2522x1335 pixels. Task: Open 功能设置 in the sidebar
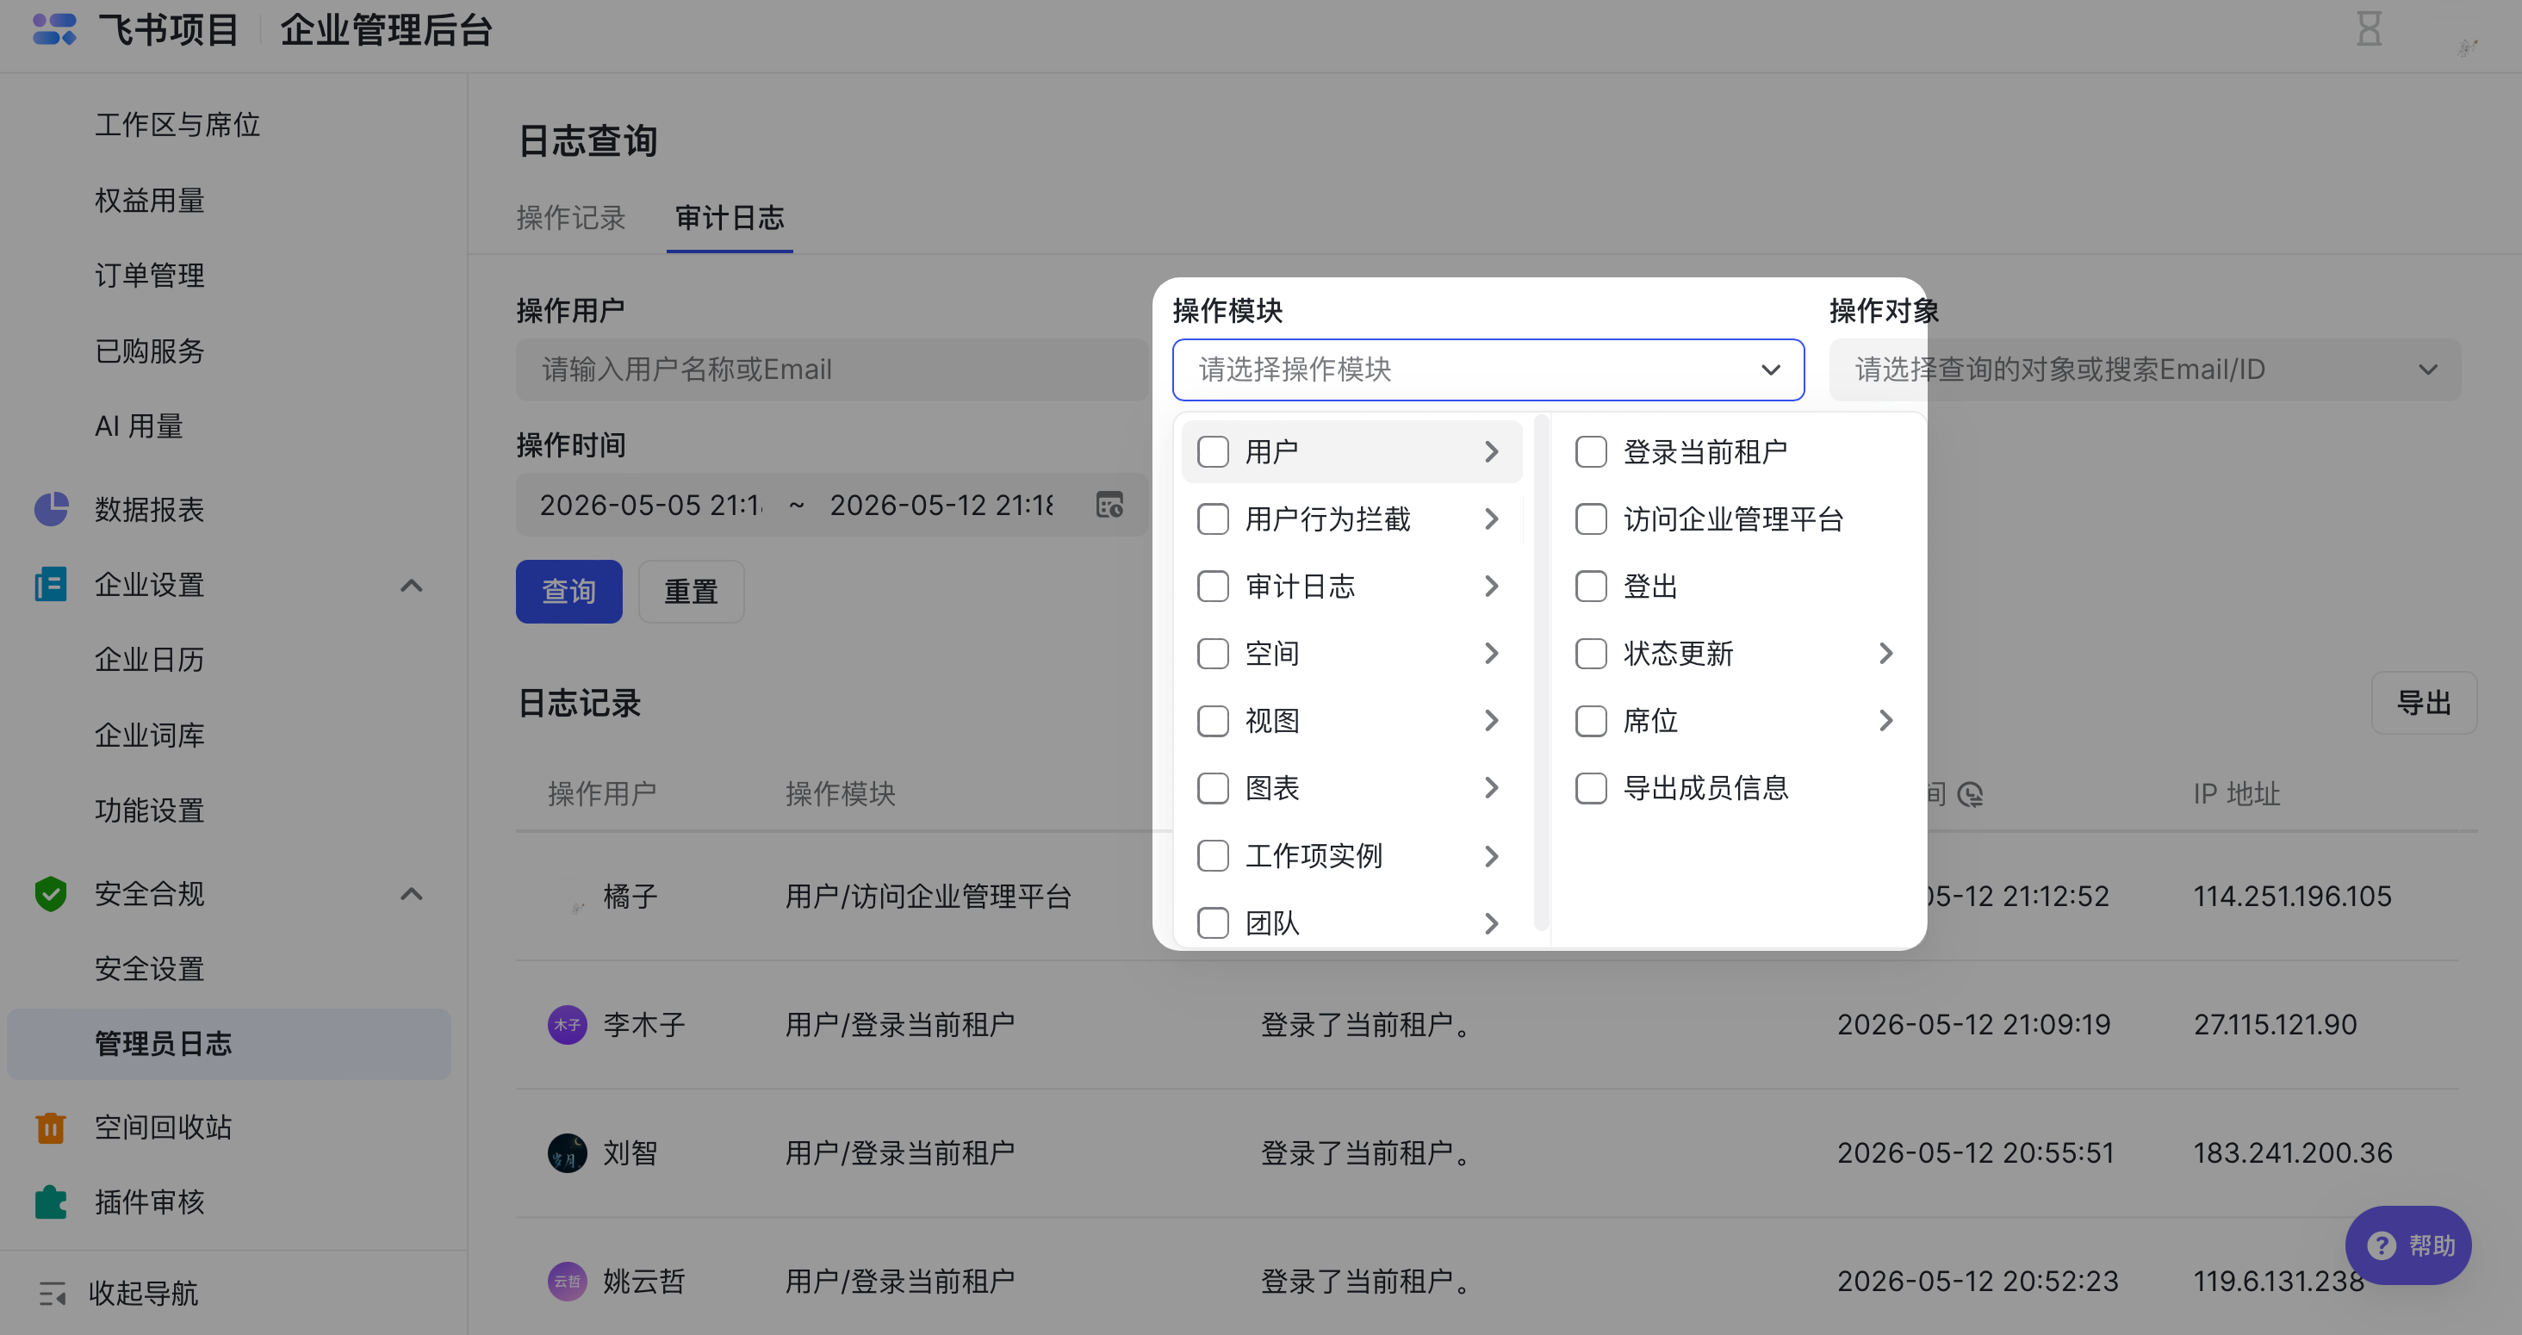coord(150,810)
